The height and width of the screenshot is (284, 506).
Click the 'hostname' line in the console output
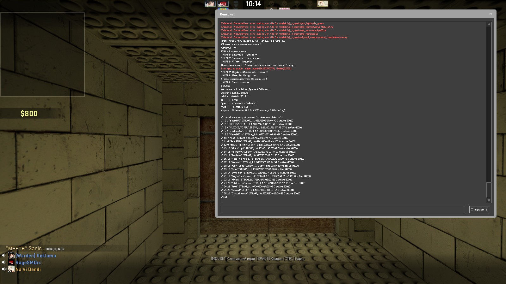point(245,89)
